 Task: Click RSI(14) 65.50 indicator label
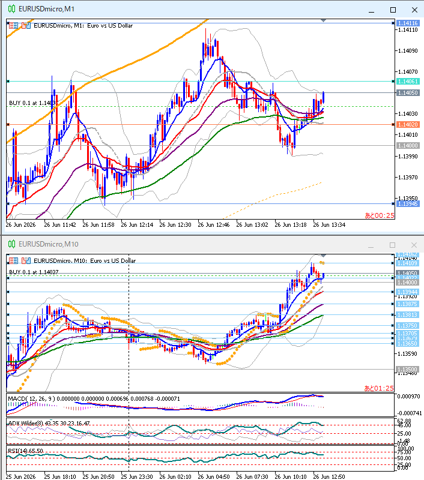coord(25,451)
